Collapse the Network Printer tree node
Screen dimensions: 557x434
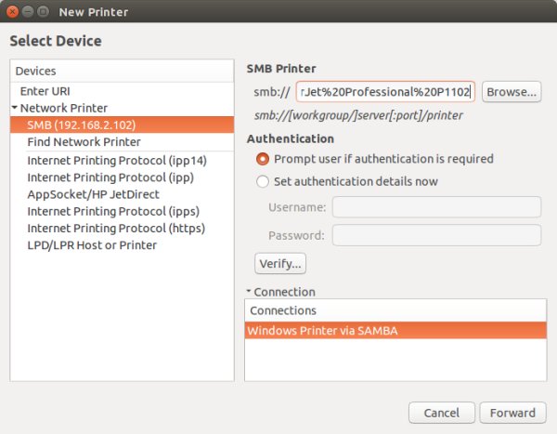pyautogui.click(x=15, y=108)
